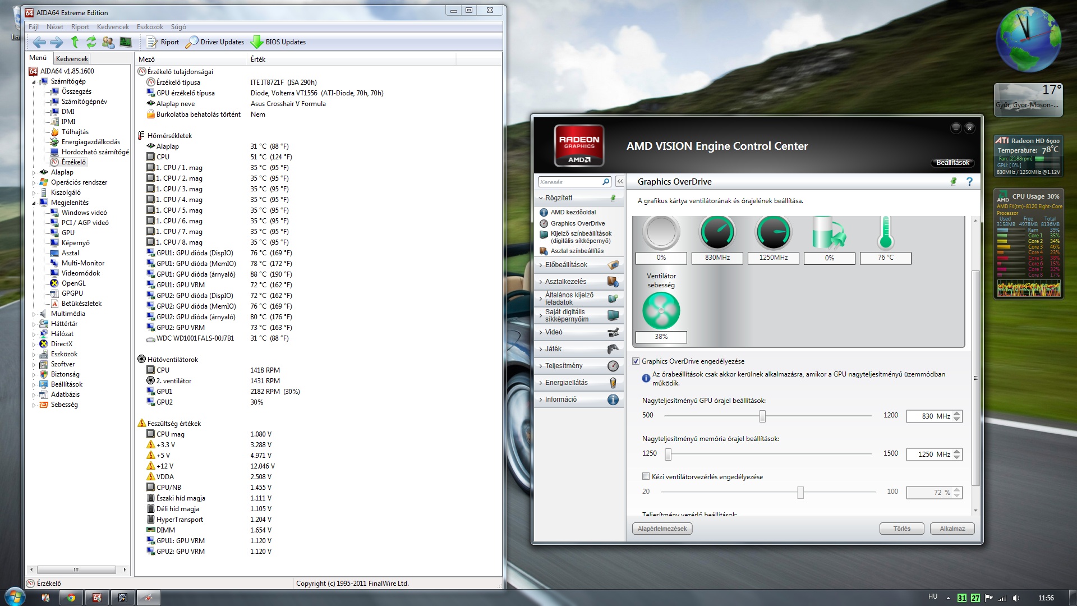Click the Control Center vertical scrollbar
Image resolution: width=1077 pixels, height=606 pixels.
[975, 379]
